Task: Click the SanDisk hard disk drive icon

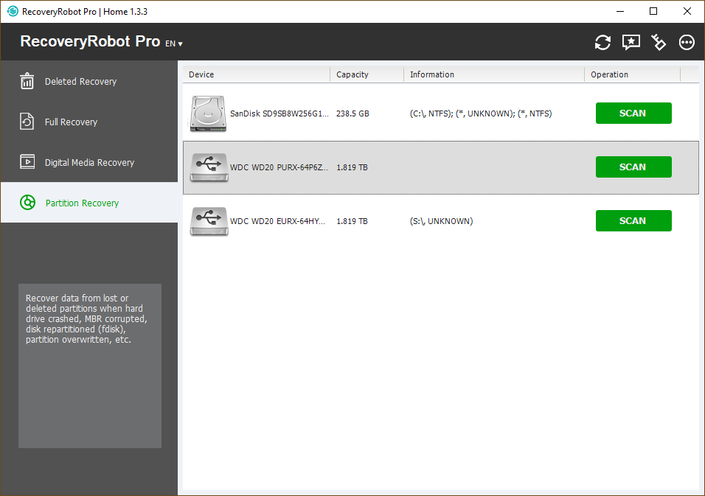Action: 208,113
